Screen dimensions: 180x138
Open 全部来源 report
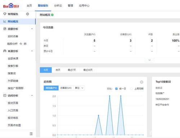(13, 59)
